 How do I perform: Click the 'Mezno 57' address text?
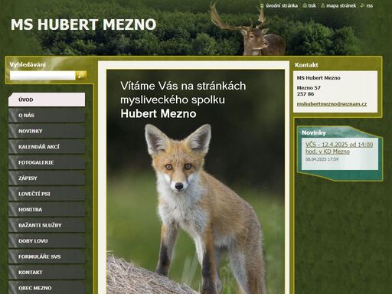tap(309, 88)
